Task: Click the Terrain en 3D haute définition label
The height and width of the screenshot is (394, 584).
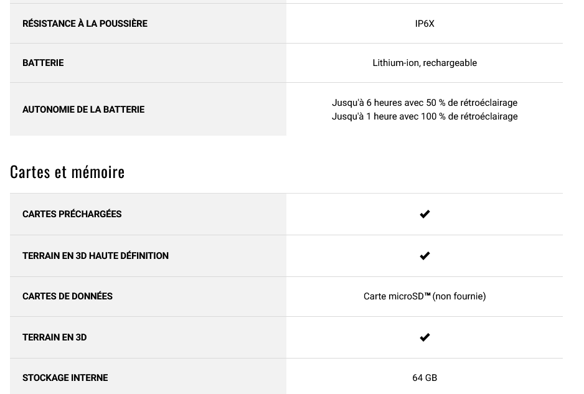Action: click(95, 256)
